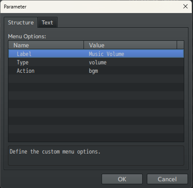Screen dimensions: 193x188
Task: Click the Value column header
Action: point(130,45)
